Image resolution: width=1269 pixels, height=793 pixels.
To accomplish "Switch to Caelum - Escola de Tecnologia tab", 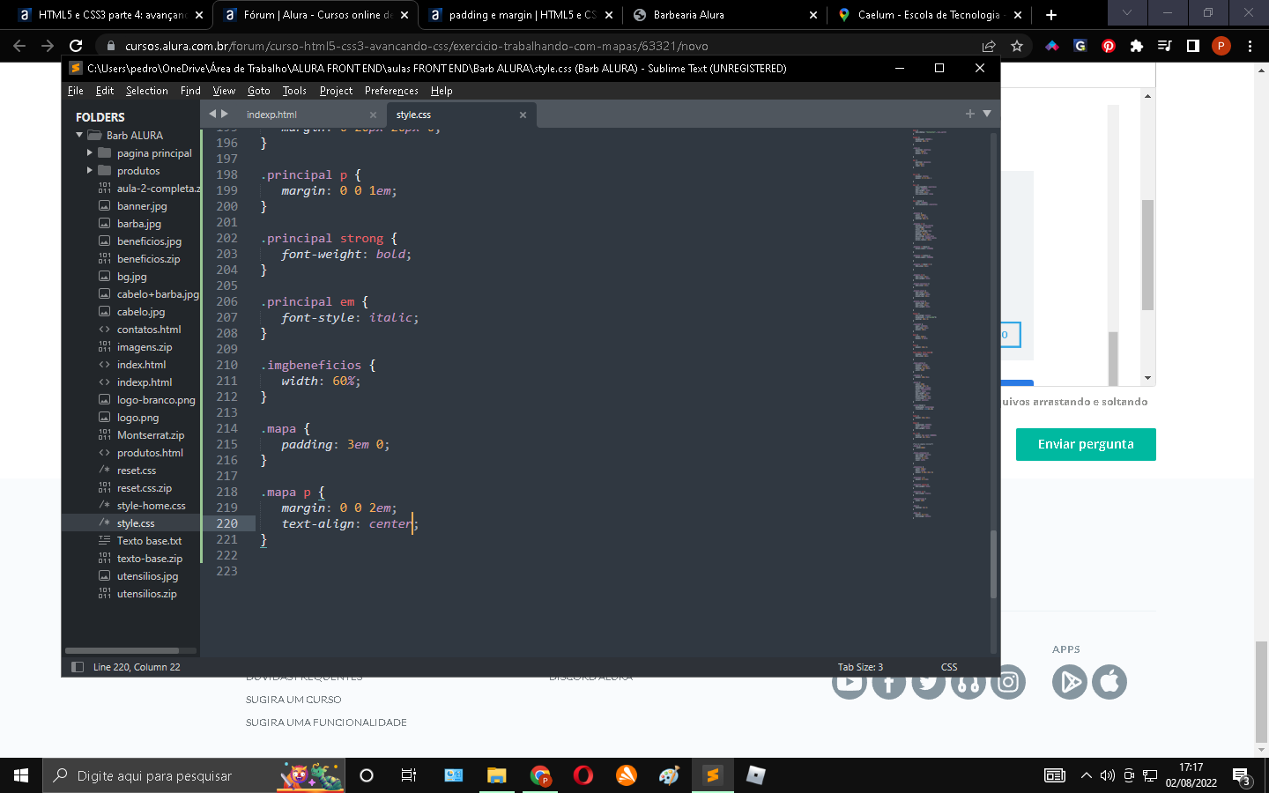I will [x=930, y=15].
